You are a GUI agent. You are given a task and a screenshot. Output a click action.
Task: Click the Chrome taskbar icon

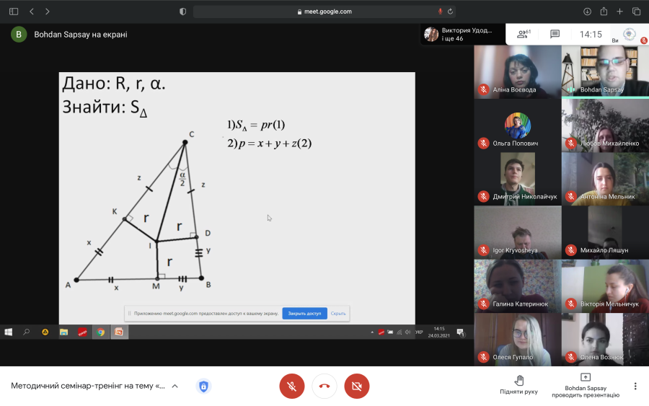tap(100, 332)
